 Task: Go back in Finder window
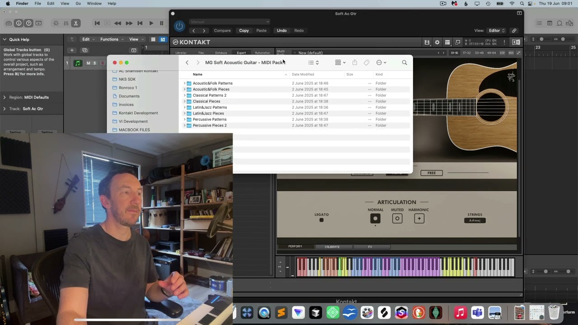187,63
